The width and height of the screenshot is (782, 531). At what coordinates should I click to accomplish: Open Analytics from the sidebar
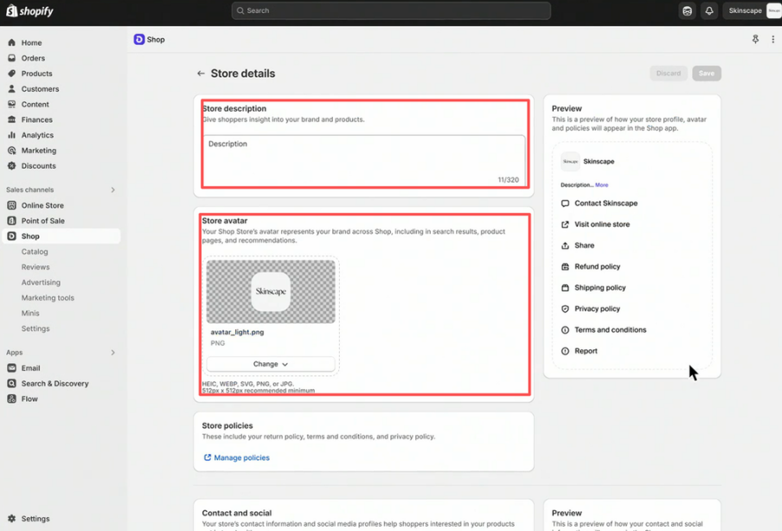37,135
